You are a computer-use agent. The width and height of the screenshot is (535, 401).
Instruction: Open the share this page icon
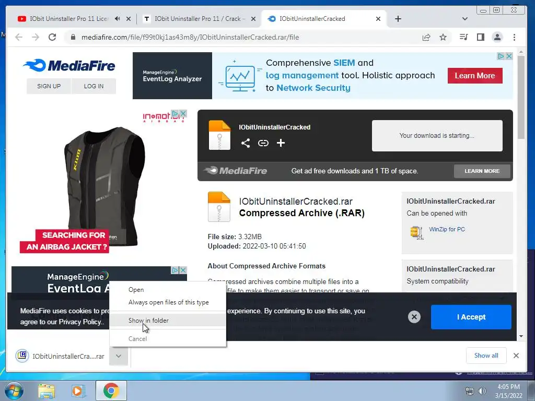[426, 37]
